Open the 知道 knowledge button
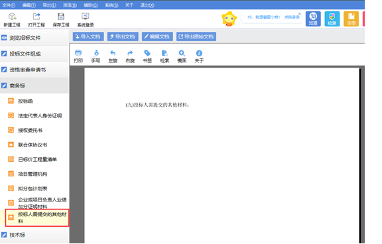 (313, 19)
